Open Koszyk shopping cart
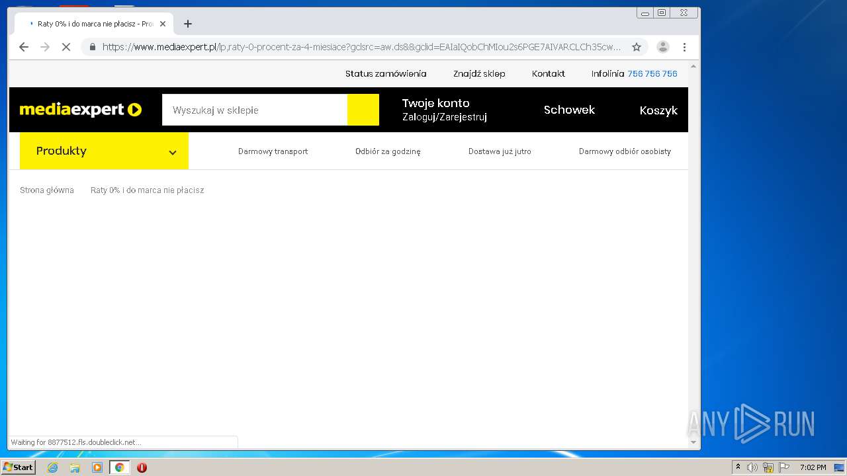The height and width of the screenshot is (476, 847). coord(658,110)
